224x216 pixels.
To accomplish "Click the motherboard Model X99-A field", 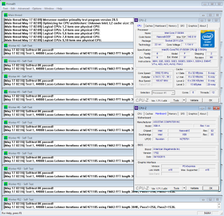I will (172, 126).
